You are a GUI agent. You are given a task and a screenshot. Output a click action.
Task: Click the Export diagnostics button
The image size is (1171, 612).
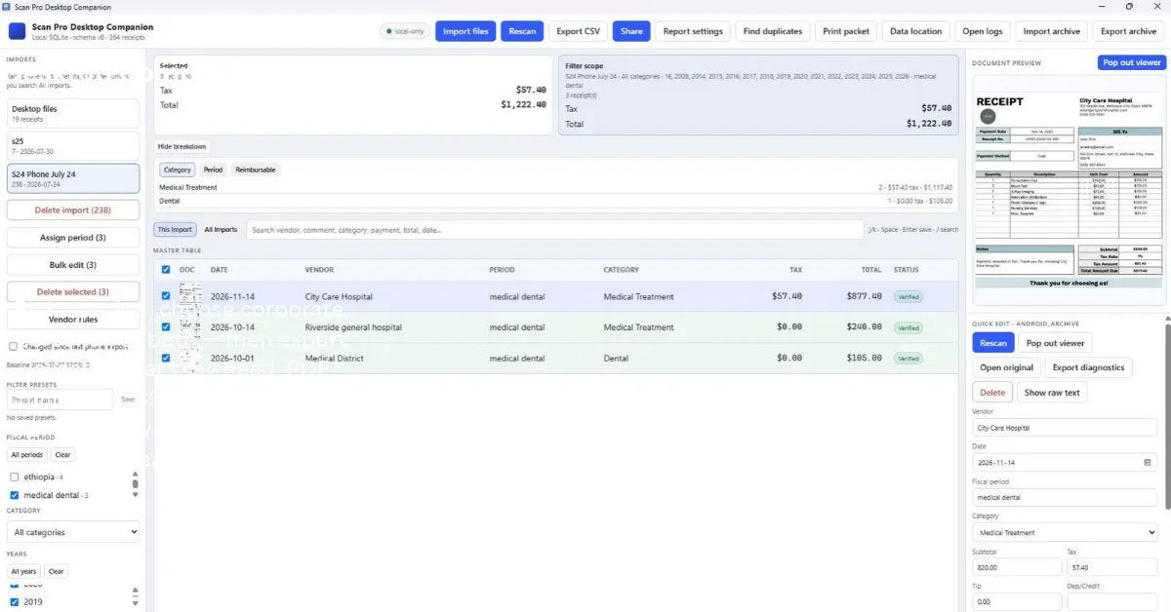[x=1090, y=367]
